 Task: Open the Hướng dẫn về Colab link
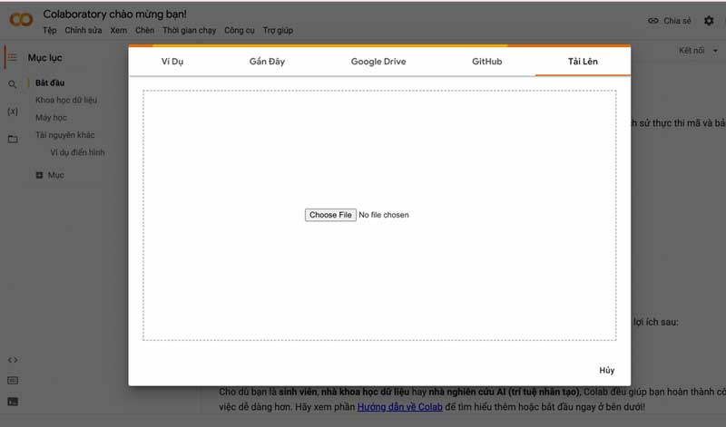(399, 407)
